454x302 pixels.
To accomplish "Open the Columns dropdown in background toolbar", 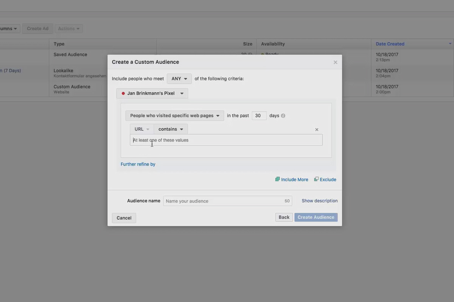I will click(x=9, y=29).
